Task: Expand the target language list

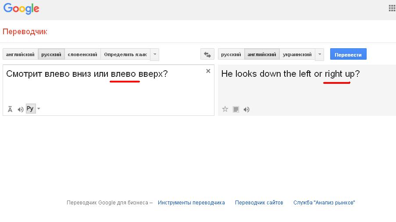Action: tap(319, 54)
